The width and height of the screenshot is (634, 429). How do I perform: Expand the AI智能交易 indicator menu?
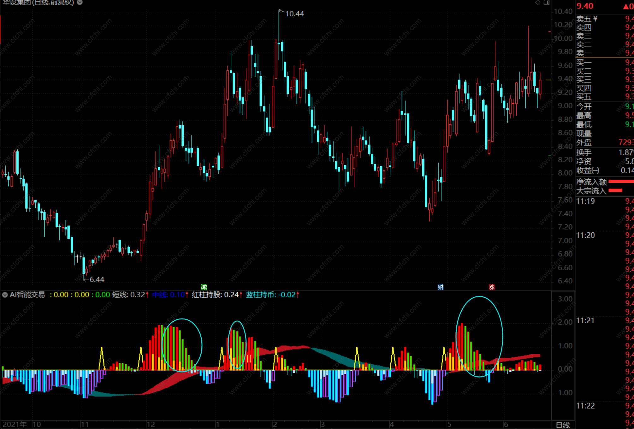(5, 295)
